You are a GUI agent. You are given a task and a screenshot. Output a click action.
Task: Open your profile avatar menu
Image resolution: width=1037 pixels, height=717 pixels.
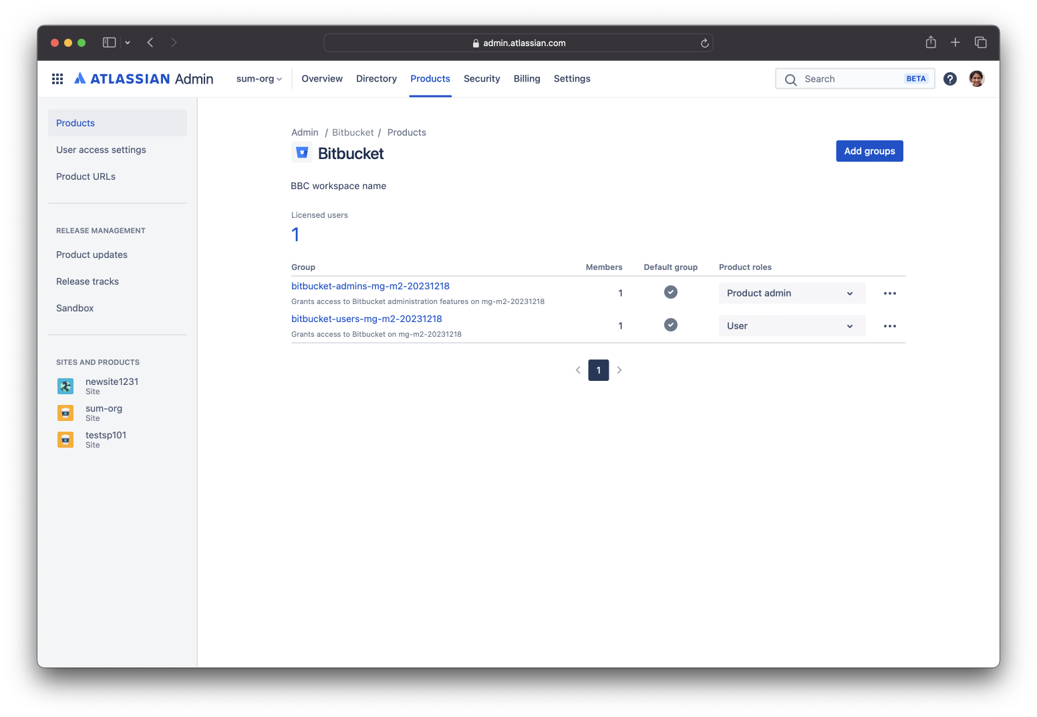coord(976,78)
